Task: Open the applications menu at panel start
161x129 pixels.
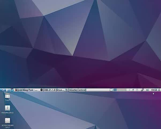Action: pyautogui.click(x=3, y=90)
